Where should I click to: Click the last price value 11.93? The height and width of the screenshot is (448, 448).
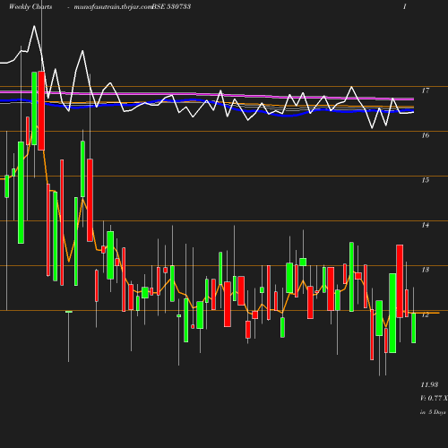click(x=429, y=384)
